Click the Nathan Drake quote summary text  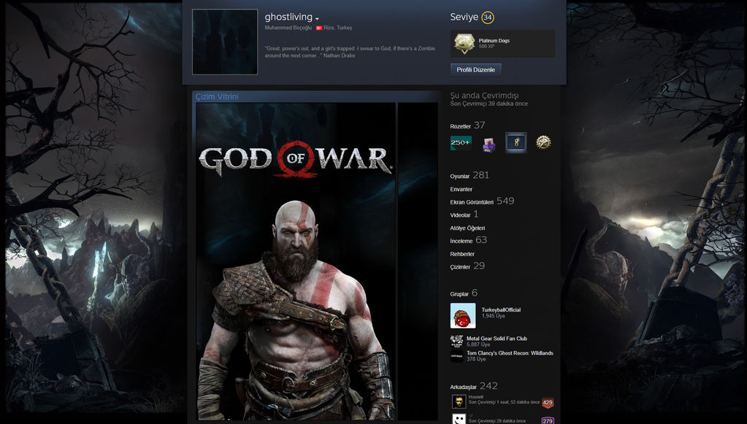pos(350,52)
